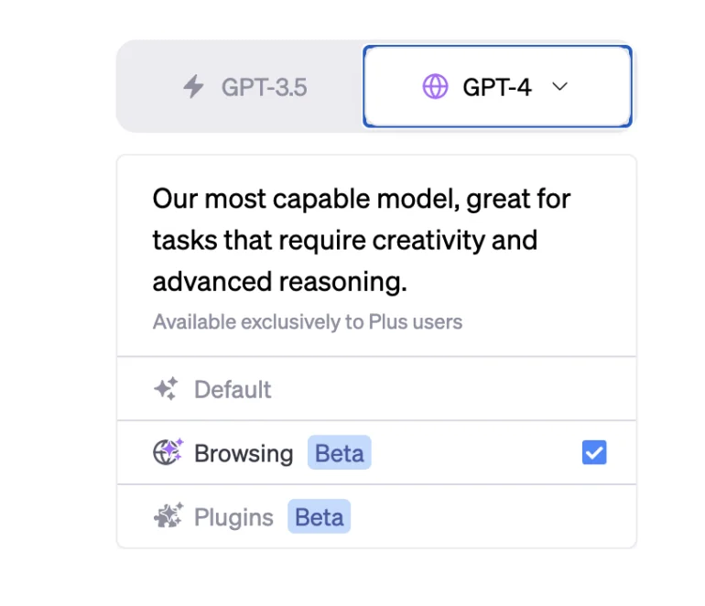Click the lightning bolt icon for GPT-3.5
The image size is (705, 606).
193,87
